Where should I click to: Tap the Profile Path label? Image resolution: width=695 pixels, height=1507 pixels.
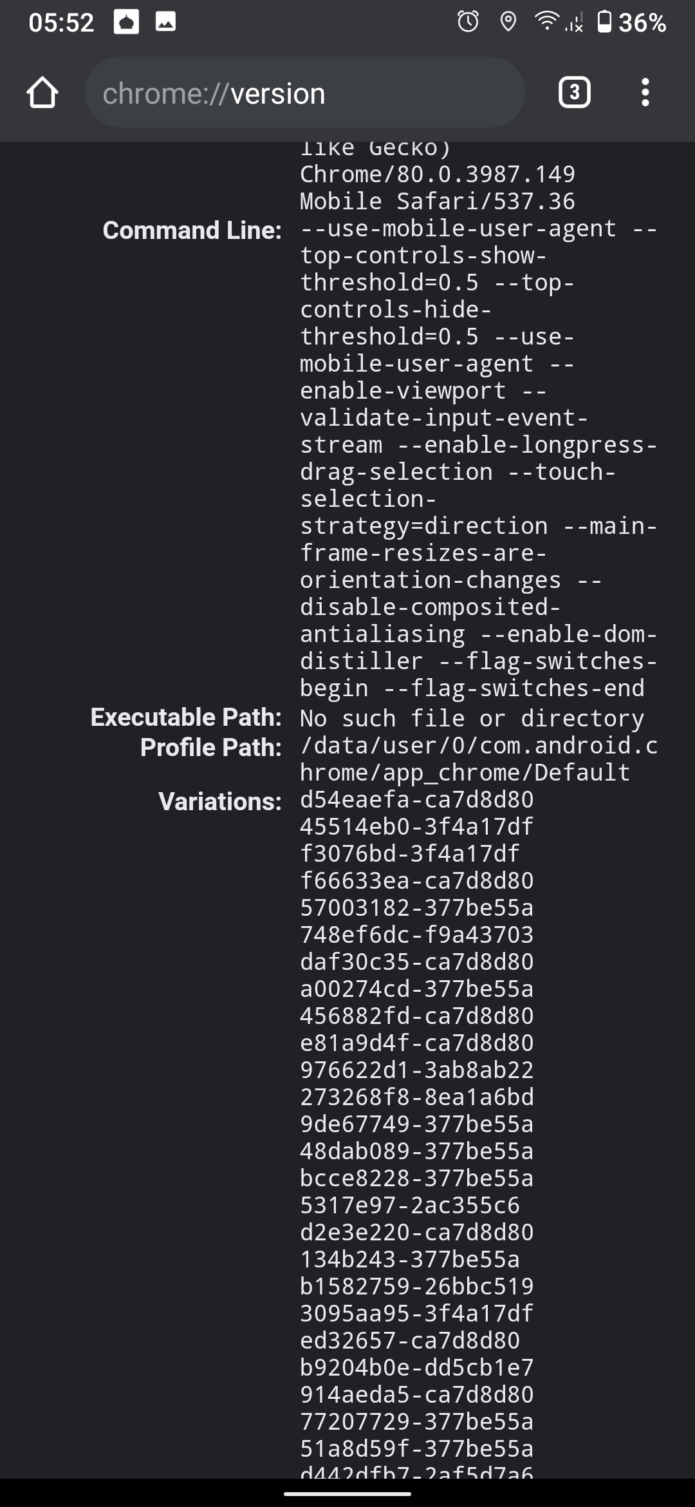pos(211,748)
